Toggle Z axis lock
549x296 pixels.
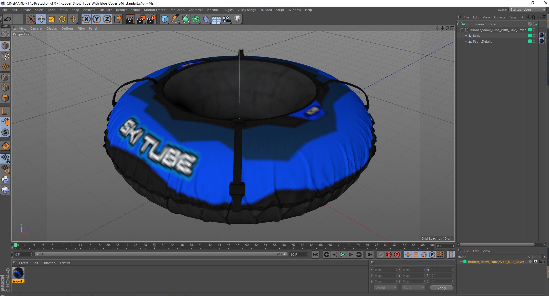point(107,19)
